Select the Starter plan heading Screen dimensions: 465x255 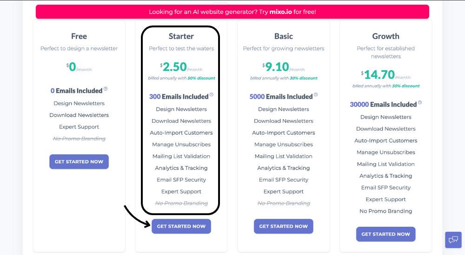[181, 36]
